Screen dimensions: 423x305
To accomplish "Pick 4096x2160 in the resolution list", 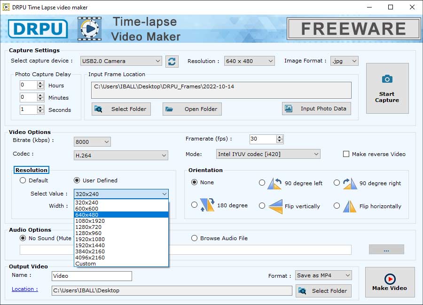I will click(x=121, y=258).
